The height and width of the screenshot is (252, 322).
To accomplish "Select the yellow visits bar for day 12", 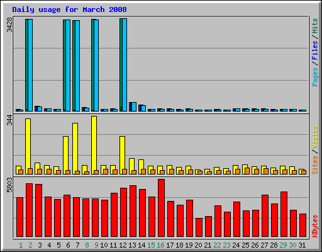I will click(x=122, y=155).
